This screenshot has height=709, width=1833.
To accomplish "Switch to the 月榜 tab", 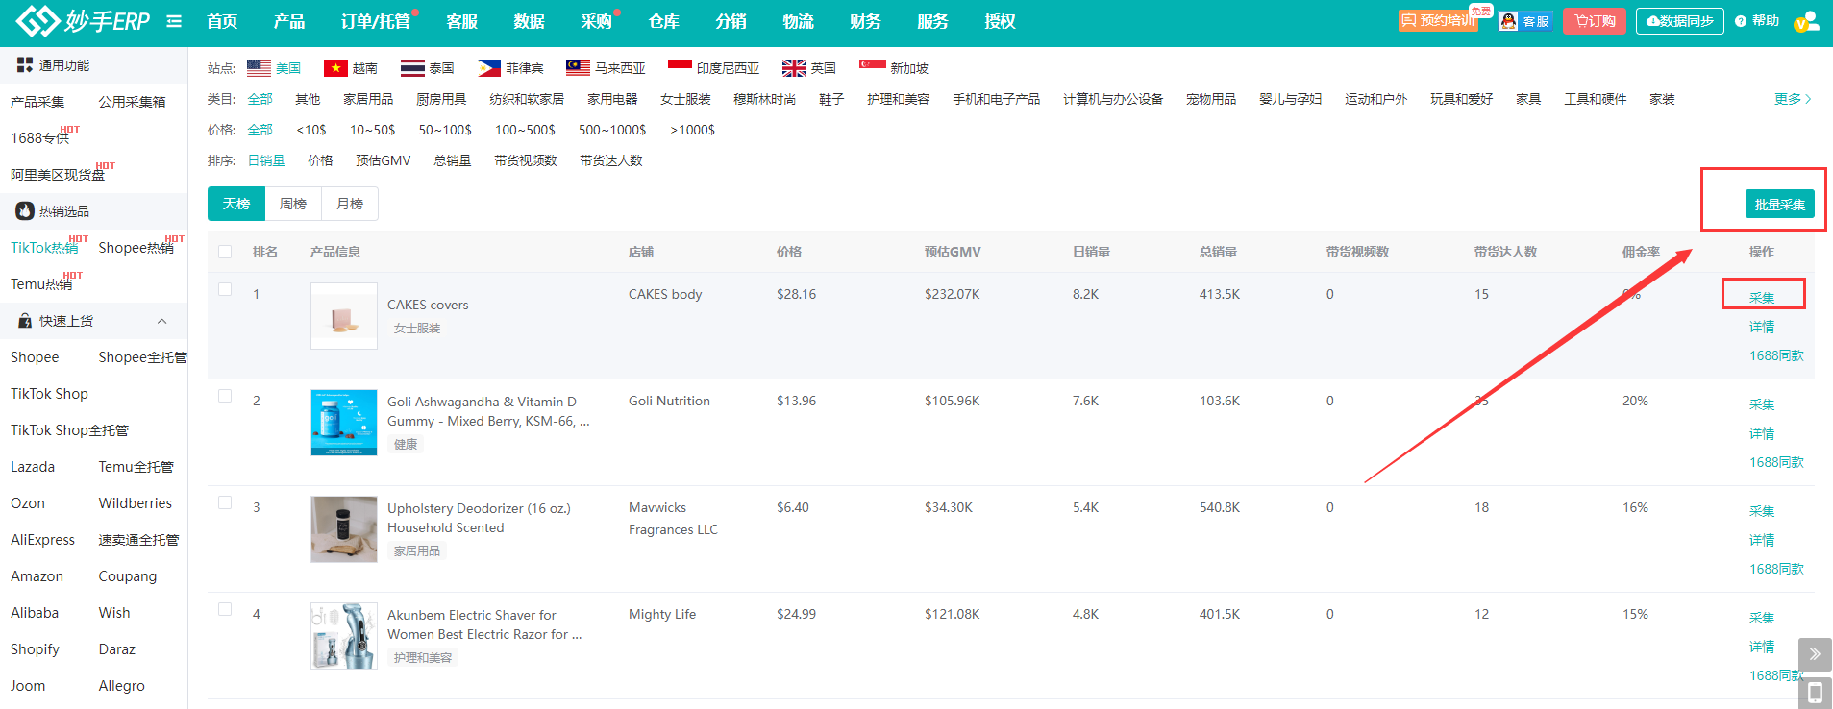I will tap(350, 204).
